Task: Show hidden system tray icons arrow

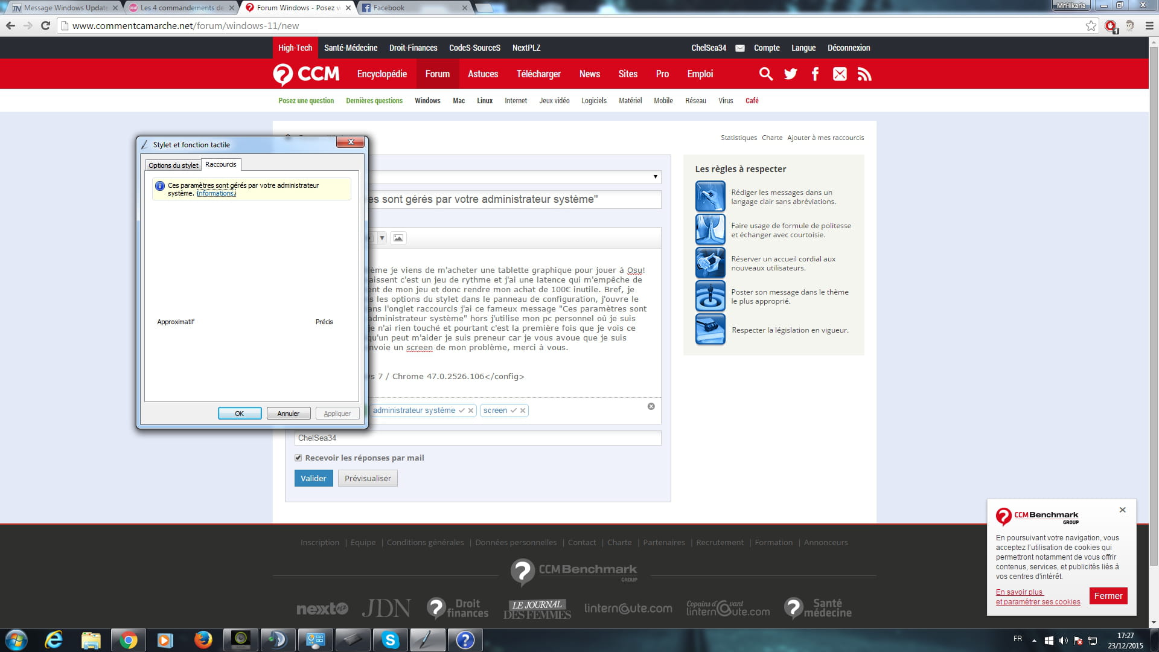Action: [1034, 641]
